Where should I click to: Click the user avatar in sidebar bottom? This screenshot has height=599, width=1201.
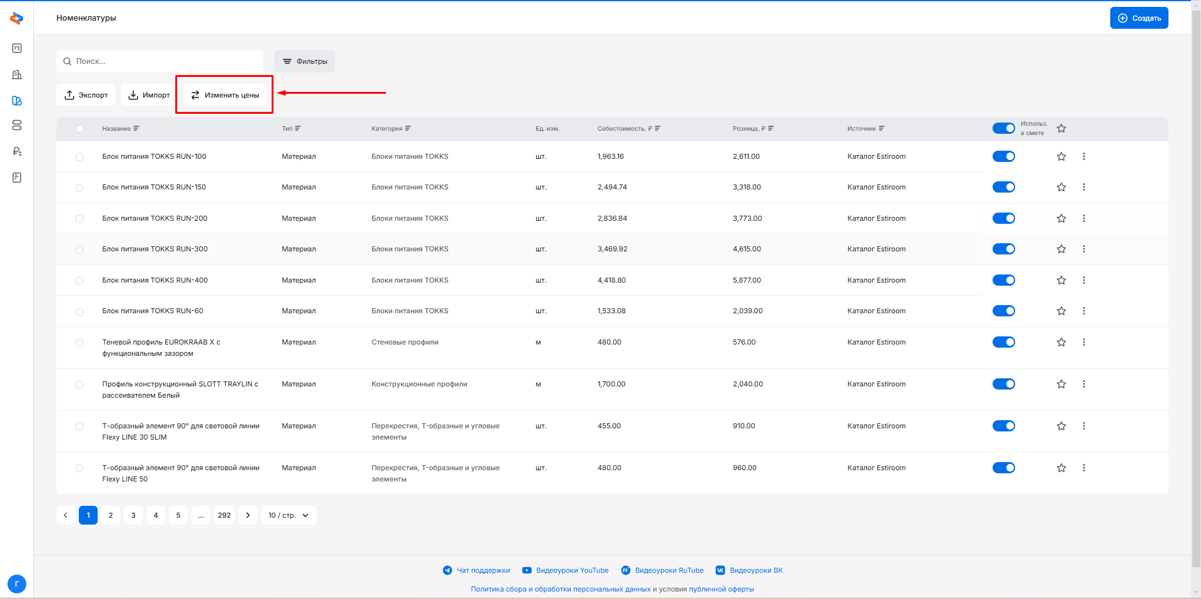[17, 584]
